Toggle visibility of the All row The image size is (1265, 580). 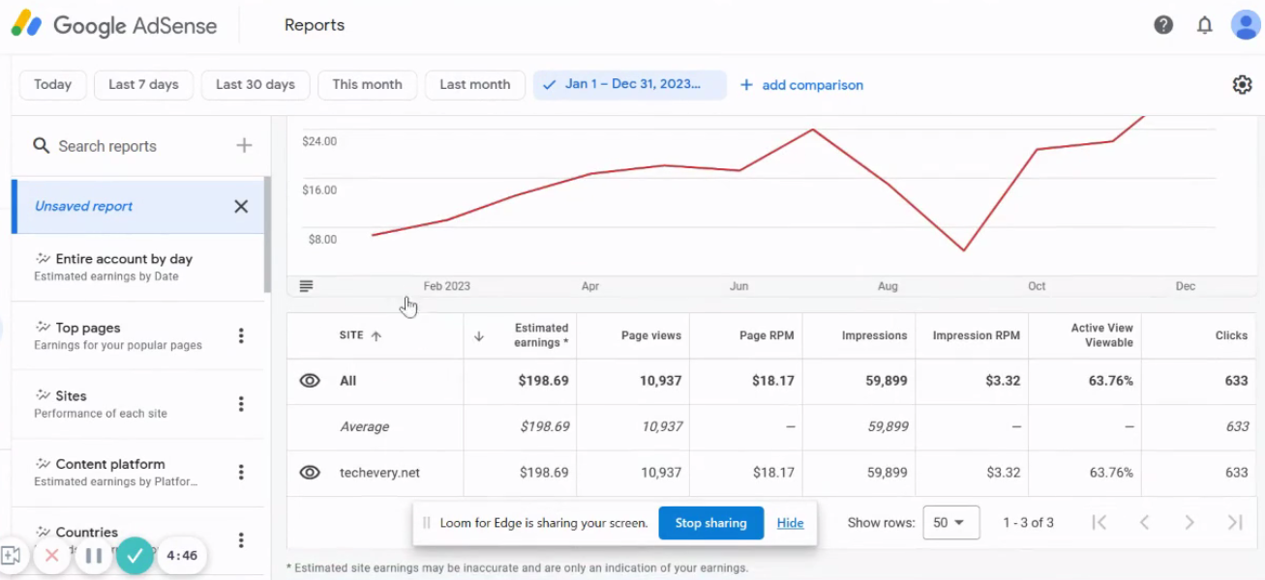tap(310, 381)
